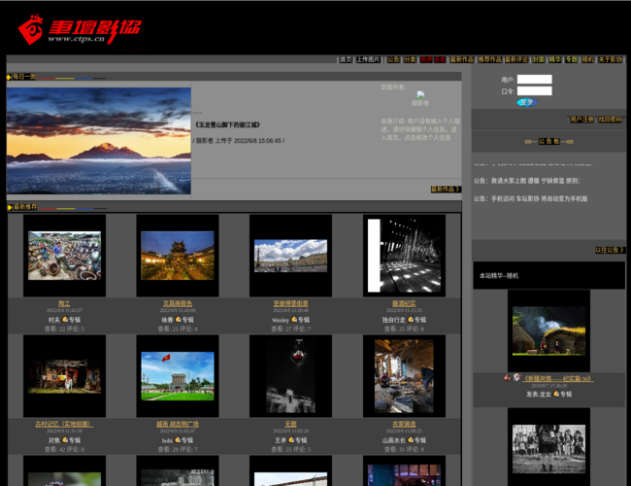Click the 找回密码 link

tap(611, 120)
